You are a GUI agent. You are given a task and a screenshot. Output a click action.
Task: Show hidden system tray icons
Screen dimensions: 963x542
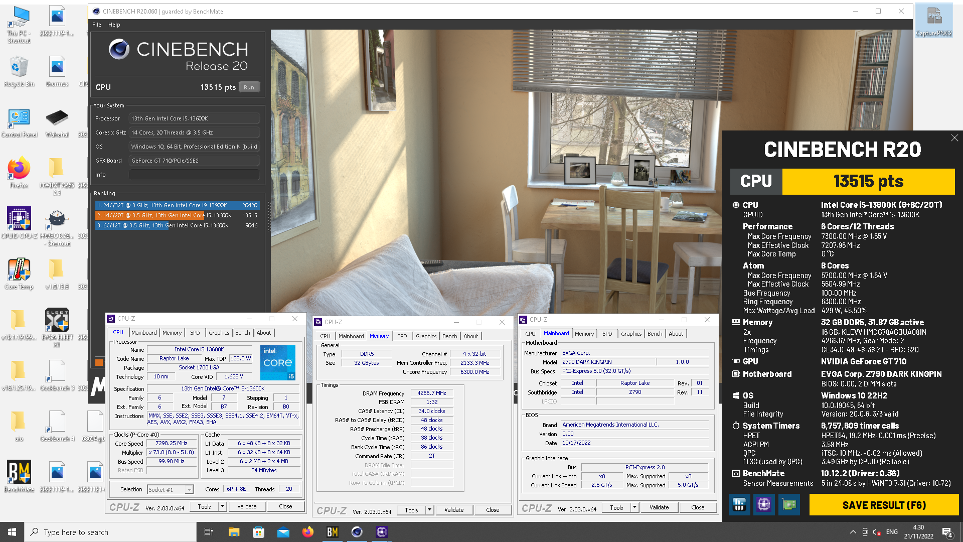point(853,532)
